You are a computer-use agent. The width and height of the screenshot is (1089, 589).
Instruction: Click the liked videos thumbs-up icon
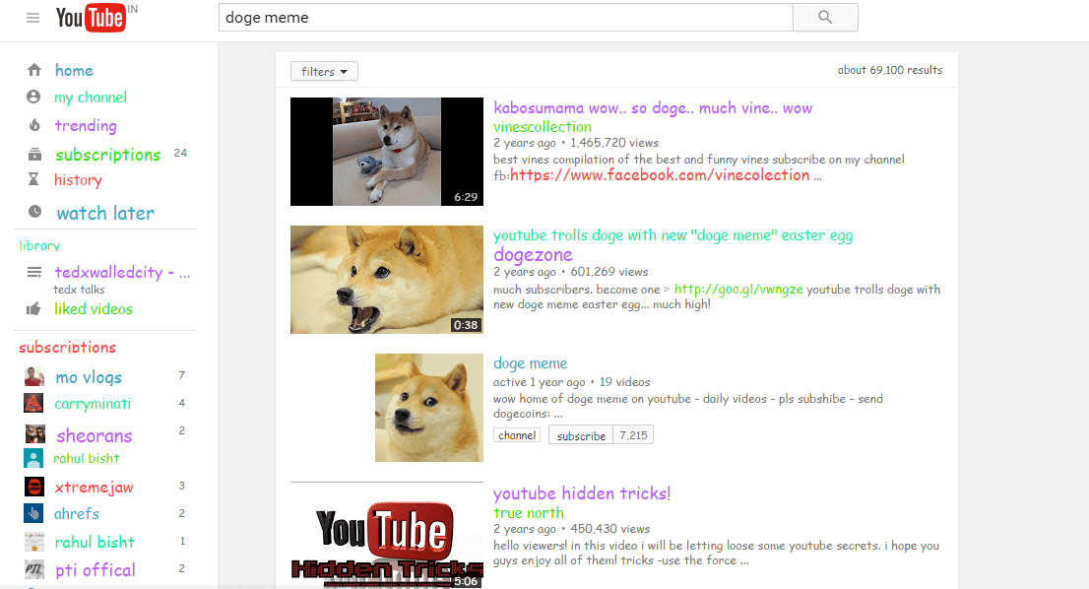point(33,308)
